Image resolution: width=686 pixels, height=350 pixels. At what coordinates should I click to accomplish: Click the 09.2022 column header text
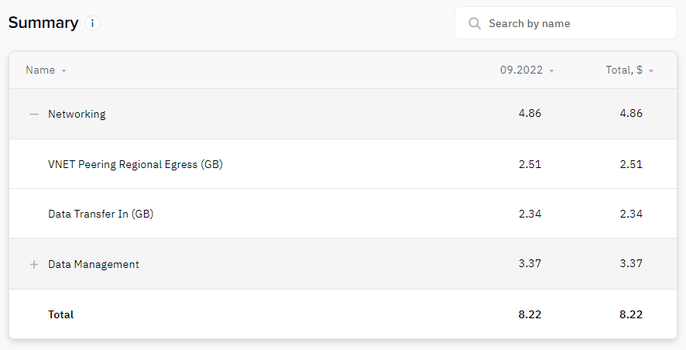click(x=522, y=70)
